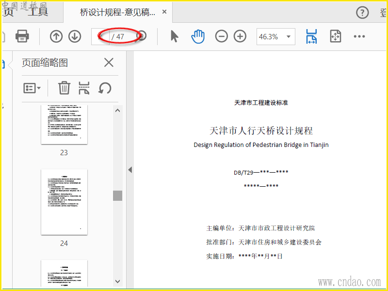Click line 实施日期：****年**月**日

click(244, 257)
